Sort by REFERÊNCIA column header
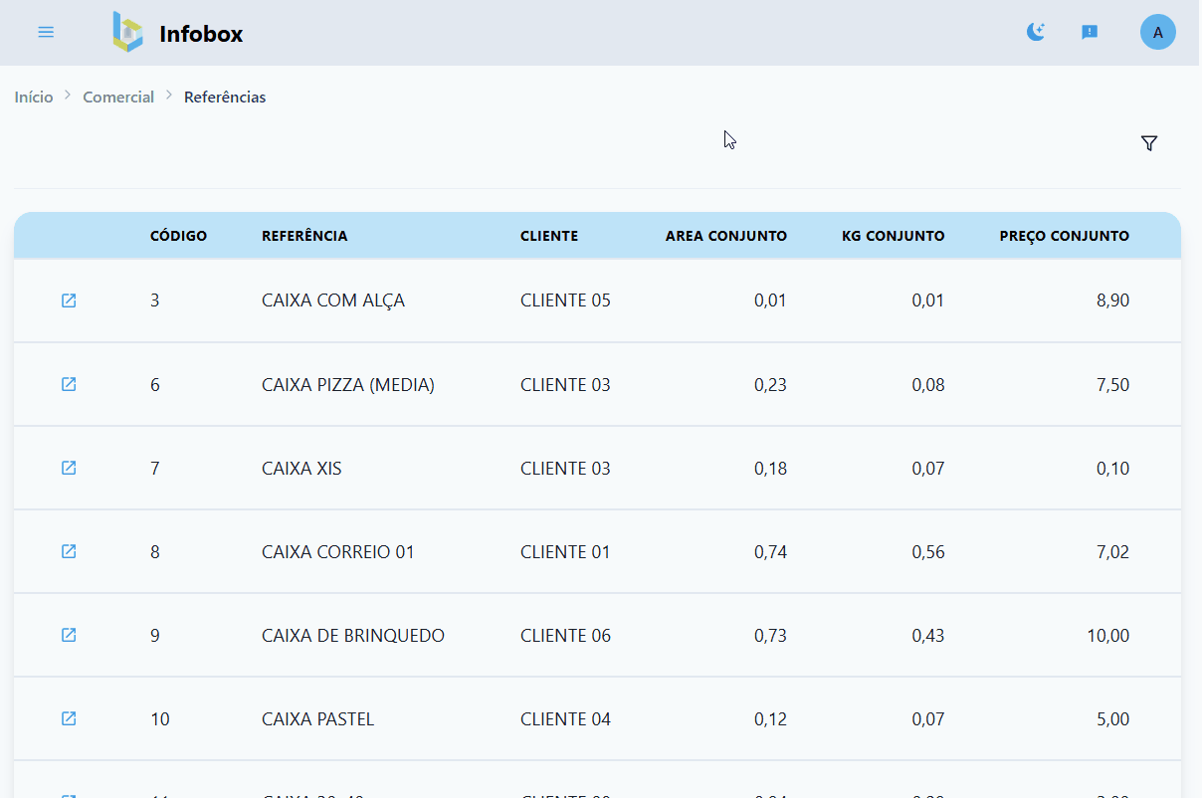 tap(304, 236)
